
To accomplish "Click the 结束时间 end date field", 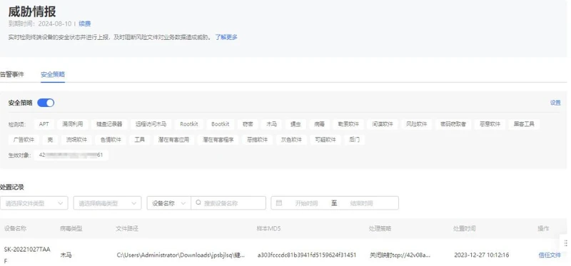I will tap(361, 203).
